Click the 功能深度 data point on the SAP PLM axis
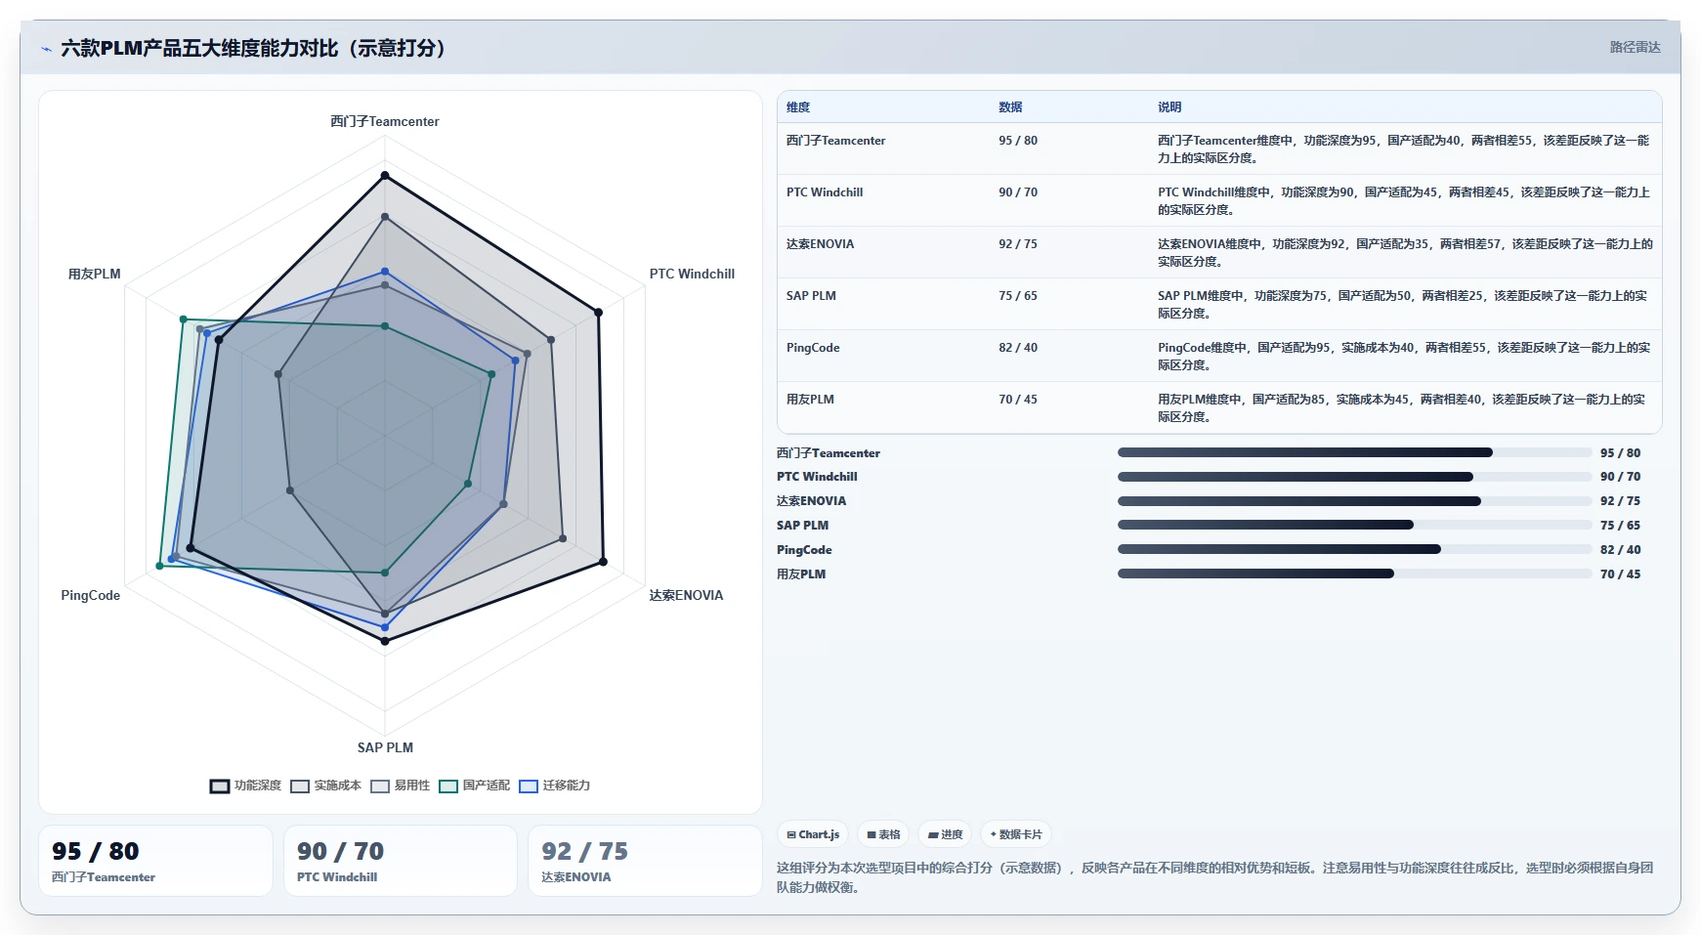The image size is (1701, 935). point(385,641)
